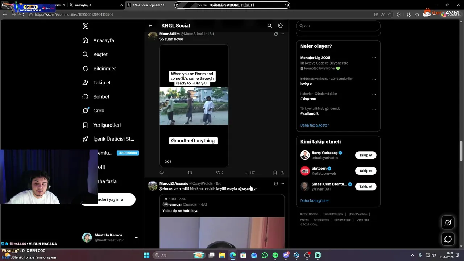Go back with the KNGL Social arrow
464x261 pixels.
tap(150, 26)
